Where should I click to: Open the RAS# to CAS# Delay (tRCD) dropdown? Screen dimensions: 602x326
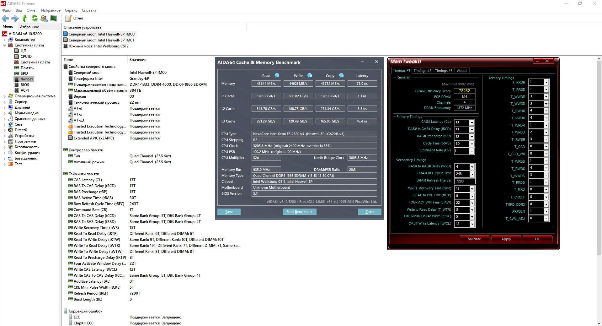click(472, 129)
